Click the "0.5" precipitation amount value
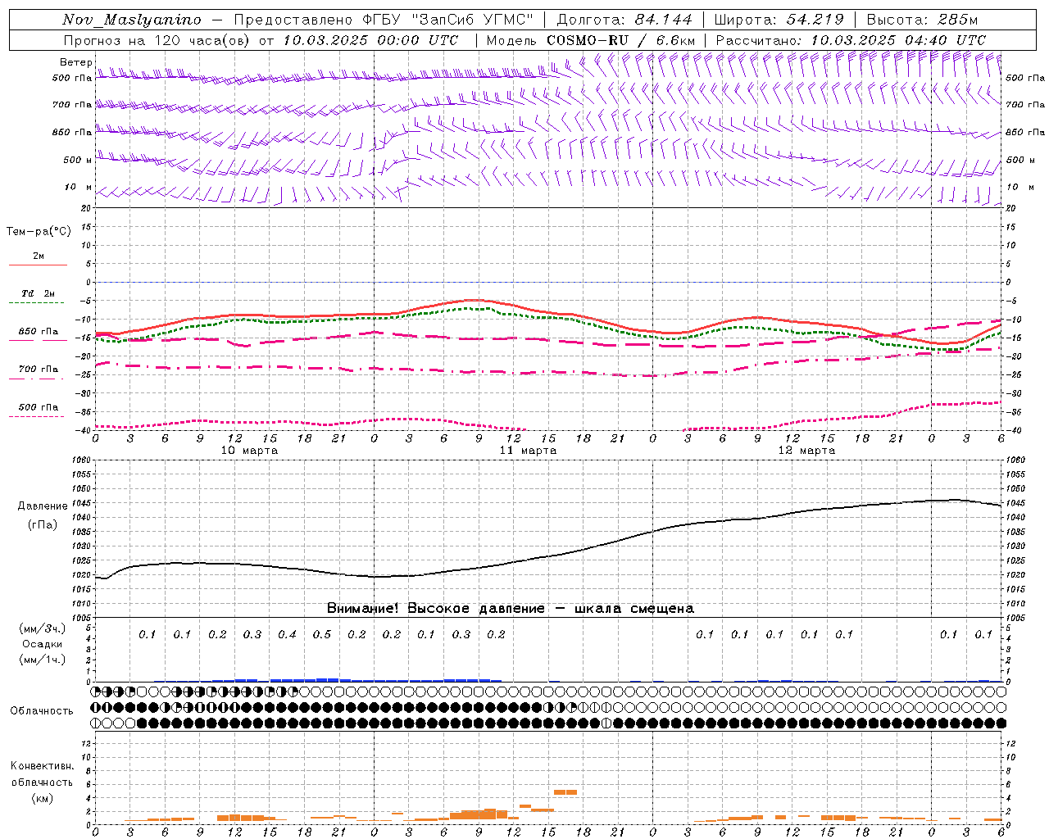Viewport: 1049px width, 839px height. click(322, 635)
